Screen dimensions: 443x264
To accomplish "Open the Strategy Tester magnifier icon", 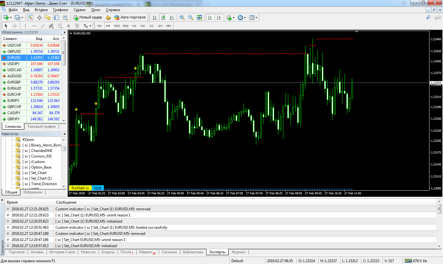I will click(x=65, y=17).
